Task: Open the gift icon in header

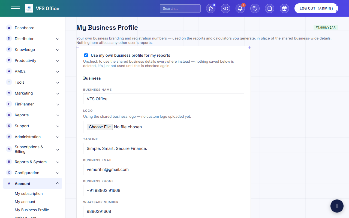Action: point(284,8)
